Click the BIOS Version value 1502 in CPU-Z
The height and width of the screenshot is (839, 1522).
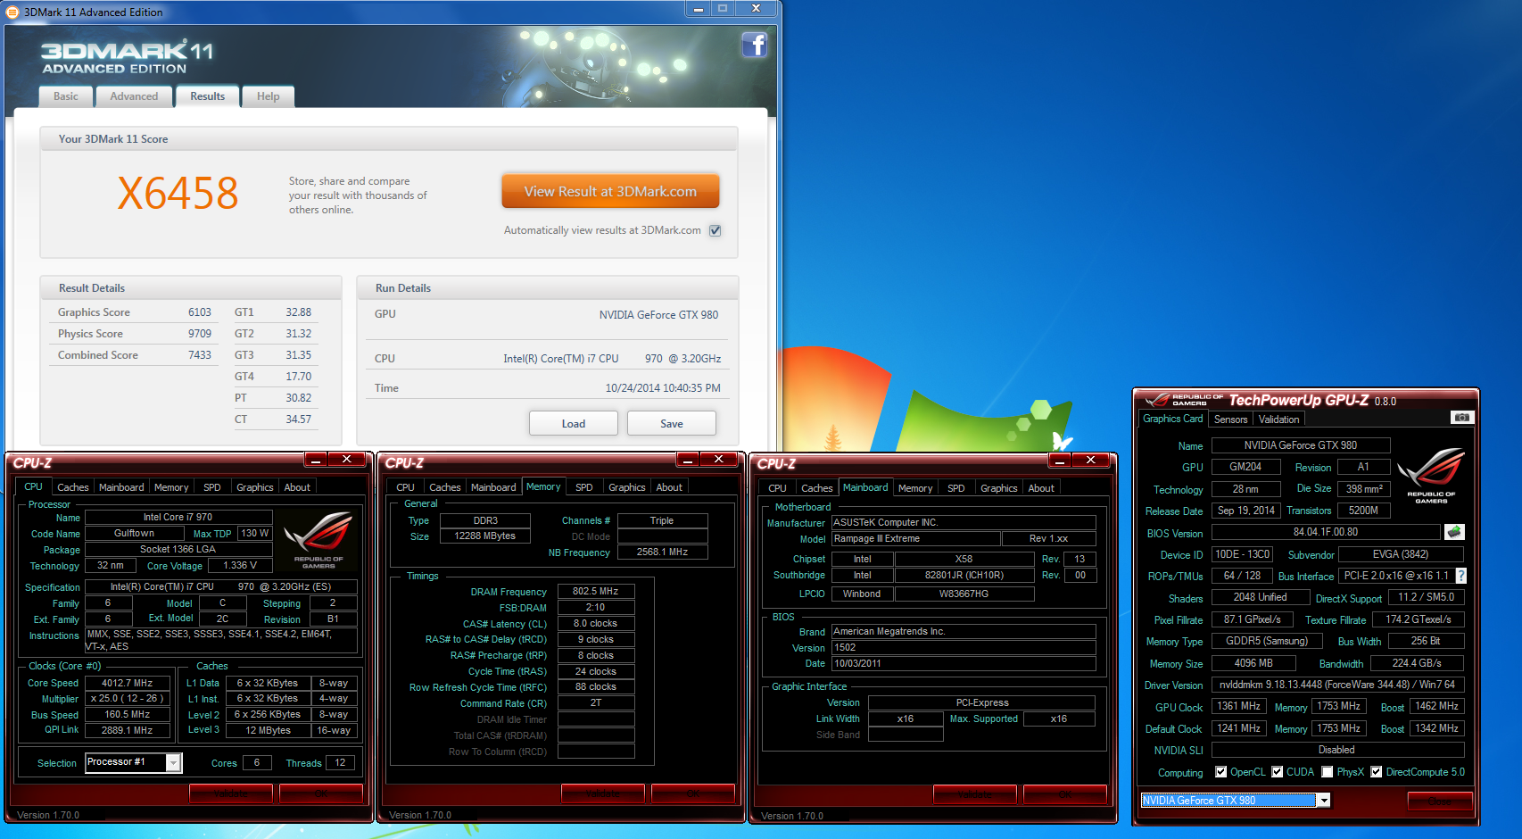pos(964,647)
